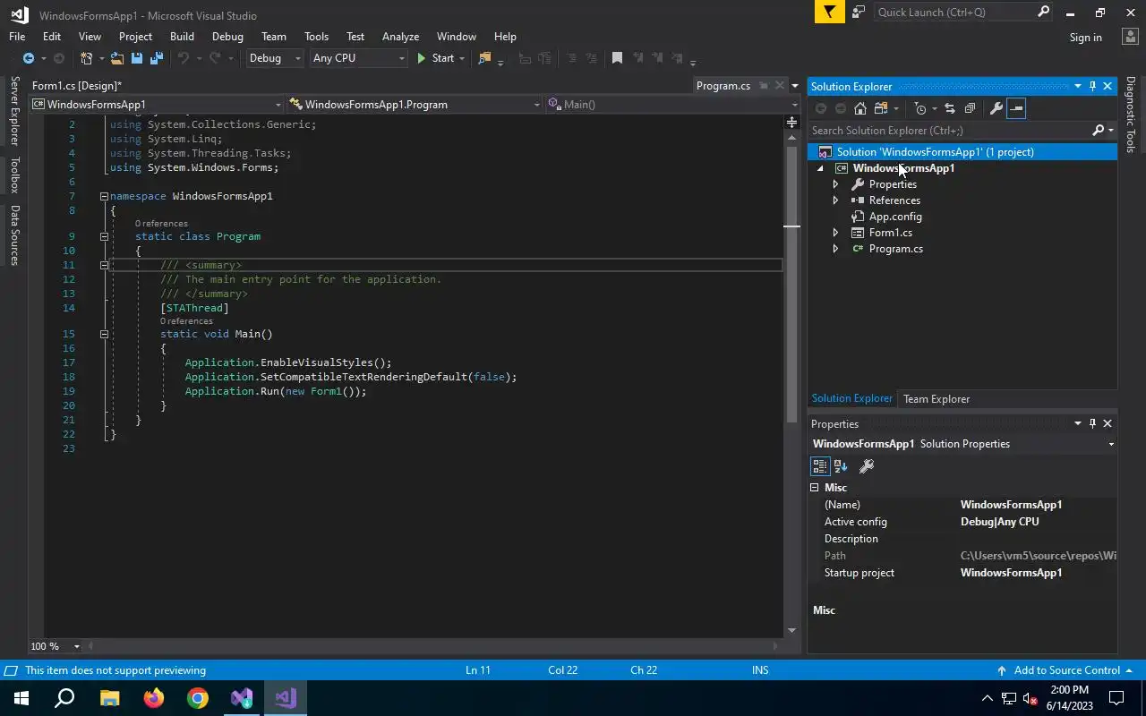Image resolution: width=1146 pixels, height=716 pixels.
Task: Select App.config in Solution Explorer
Action: click(895, 217)
